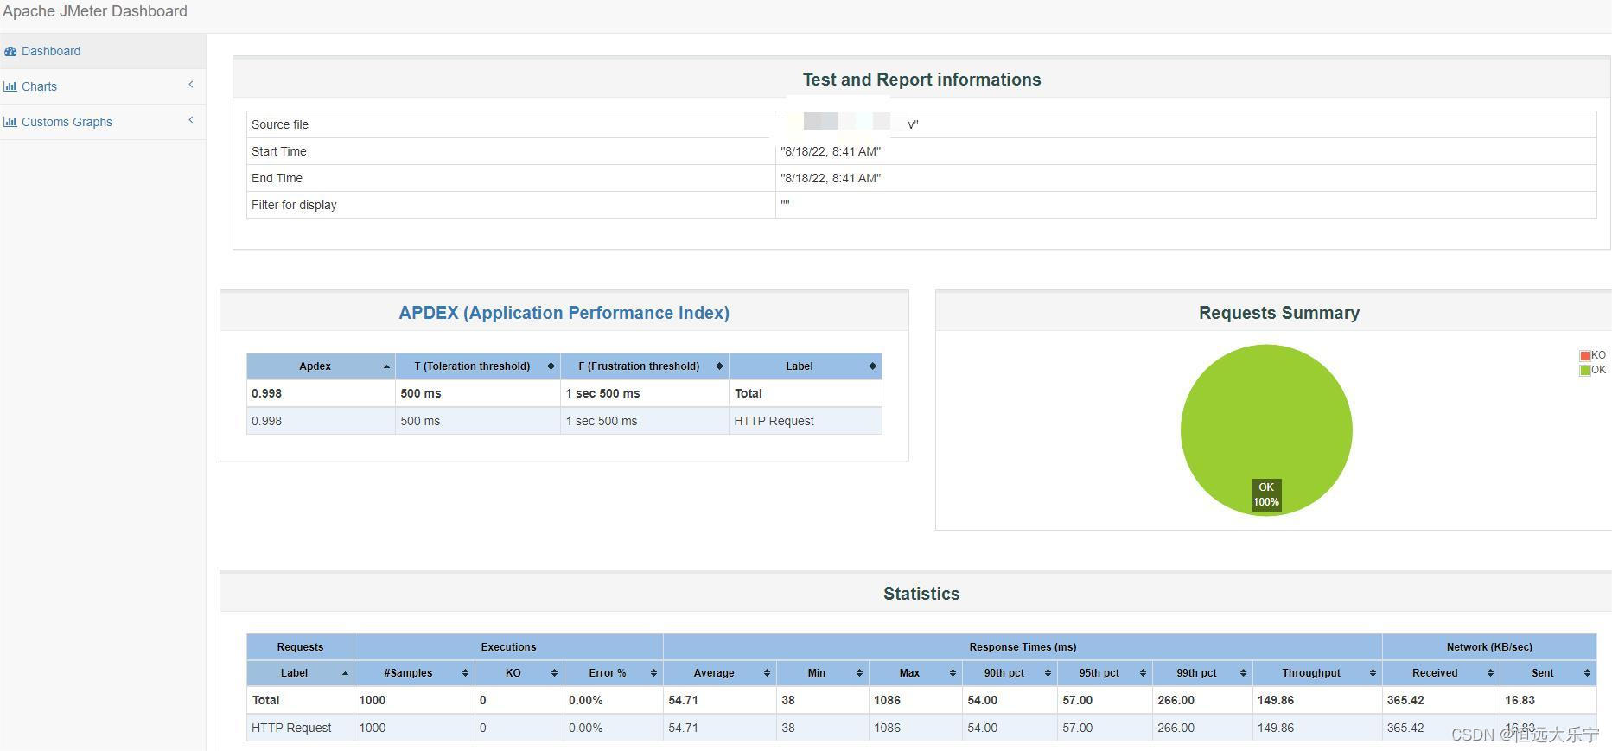
Task: Open the Dashboard sidebar item
Action: tap(103, 51)
